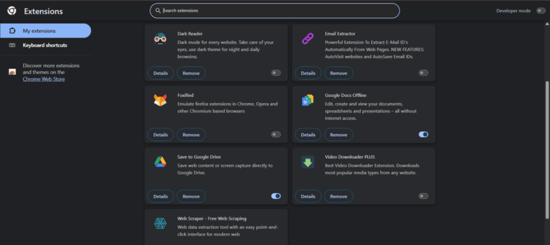Remove the Foxified extension

(x=191, y=135)
